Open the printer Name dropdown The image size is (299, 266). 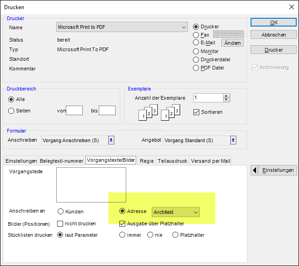point(122,27)
